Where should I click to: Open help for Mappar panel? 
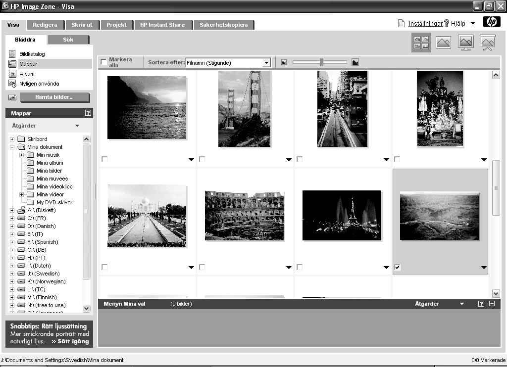88,113
